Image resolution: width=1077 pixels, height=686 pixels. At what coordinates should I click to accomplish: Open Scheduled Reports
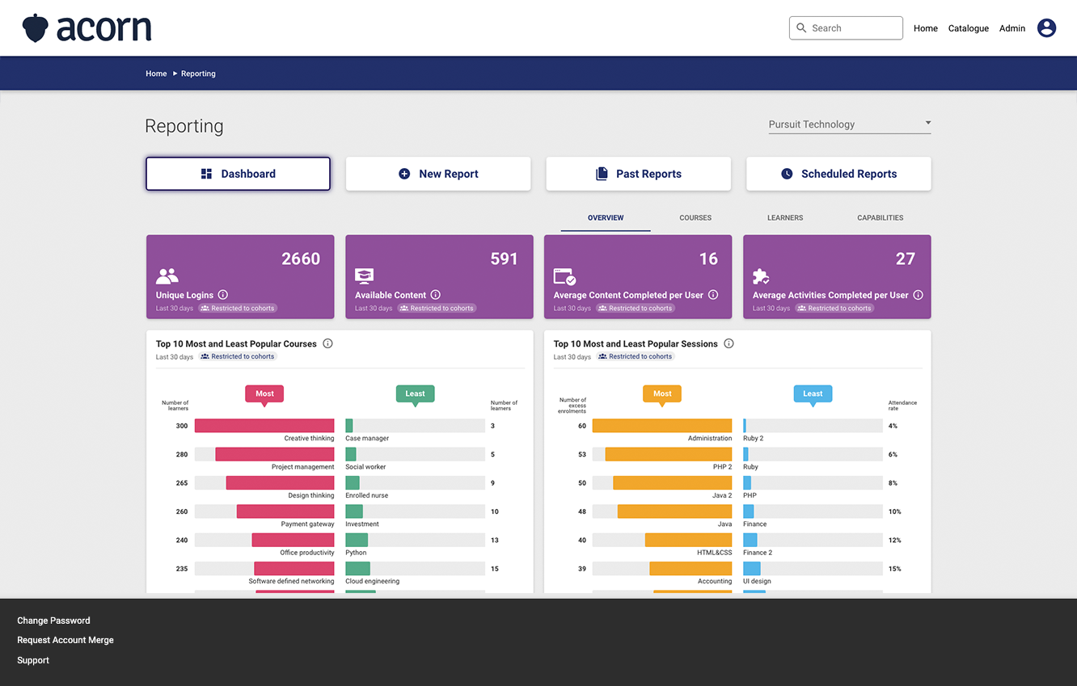[x=838, y=174]
